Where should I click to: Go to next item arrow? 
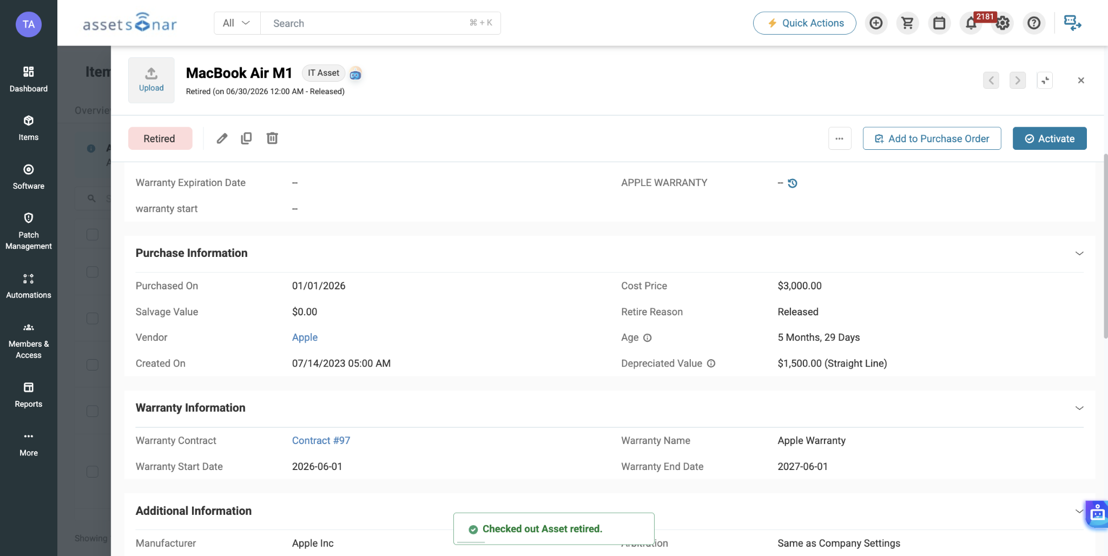(1018, 81)
